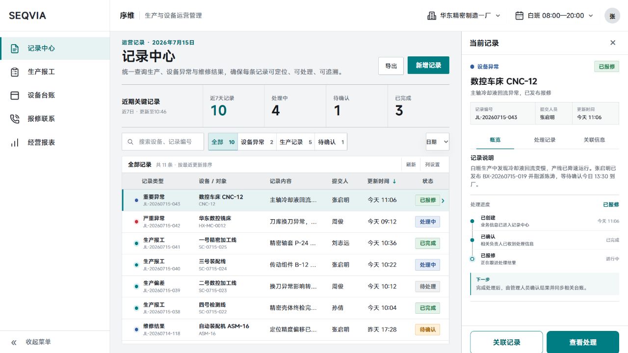Image resolution: width=628 pixels, height=353 pixels.
Task: Select the 三号装配线 row
Action: [286, 265]
